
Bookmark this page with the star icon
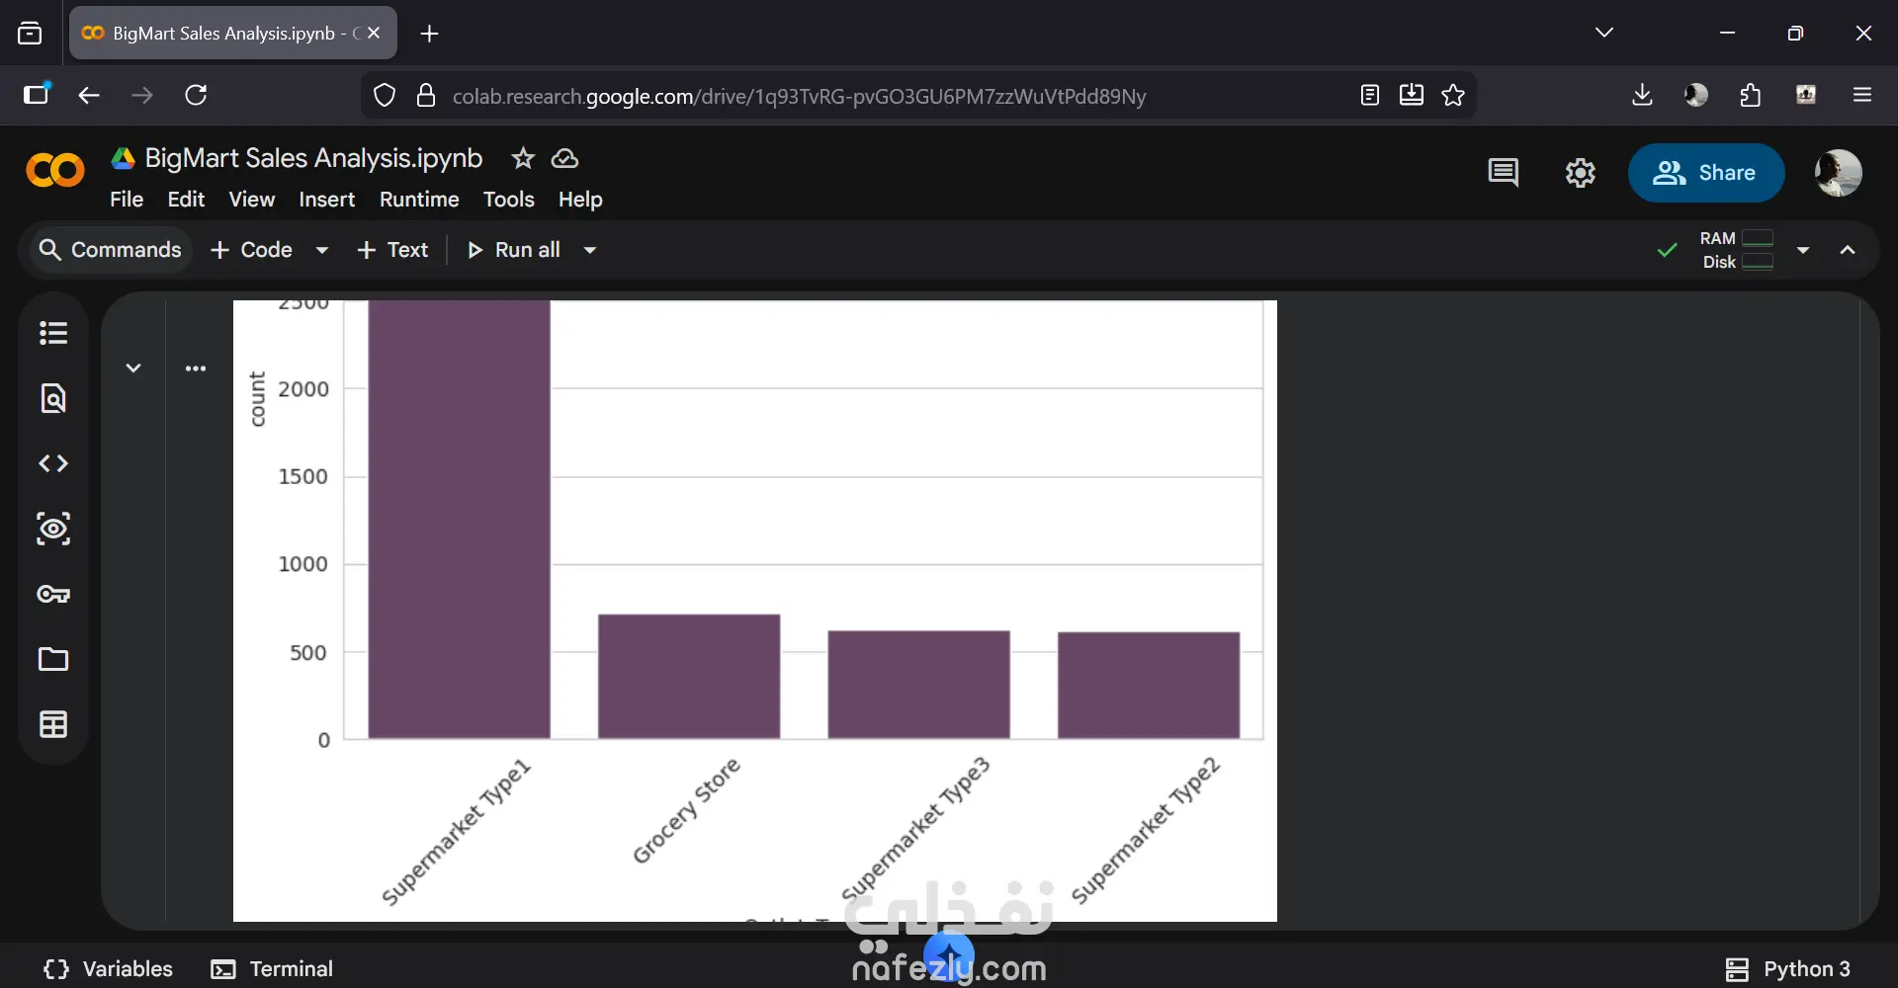click(1453, 95)
